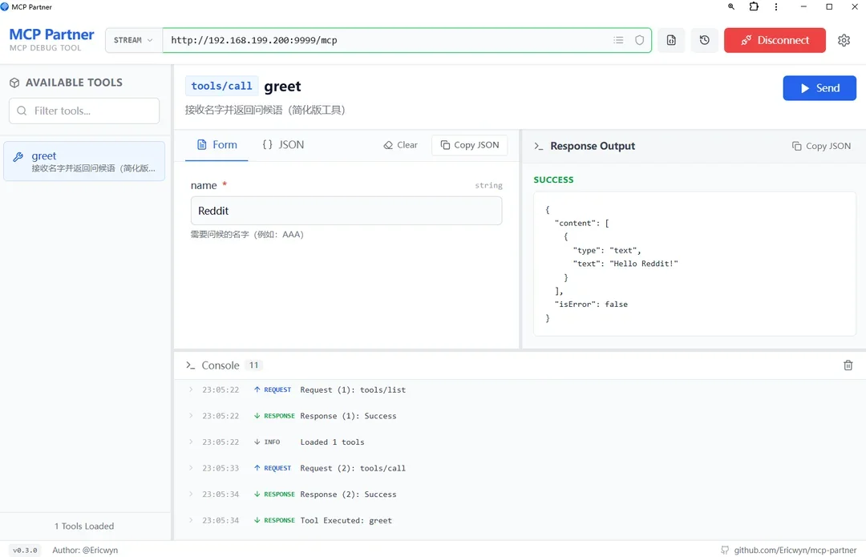Open the history clock icon button
This screenshot has width=866, height=557.
(x=704, y=40)
